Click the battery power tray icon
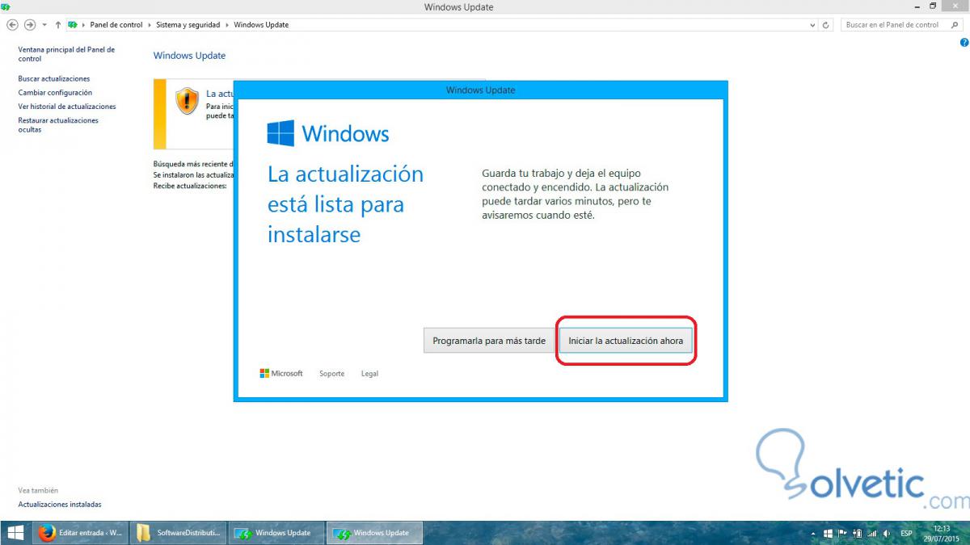Image resolution: width=970 pixels, height=545 pixels. click(x=858, y=534)
